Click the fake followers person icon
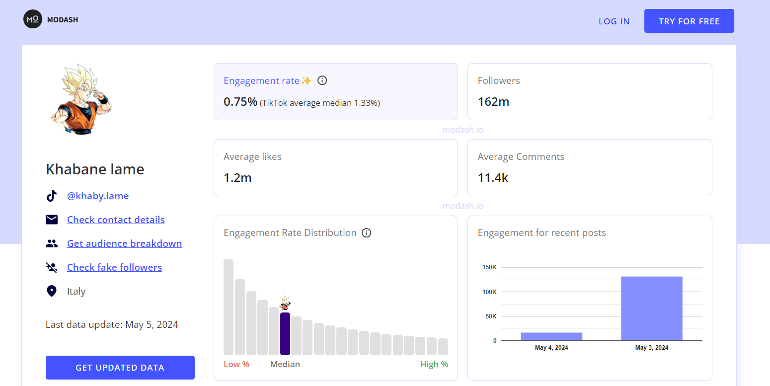This screenshot has height=386, width=770. pyautogui.click(x=52, y=267)
